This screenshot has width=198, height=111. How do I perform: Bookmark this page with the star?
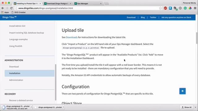(x=160, y=8)
